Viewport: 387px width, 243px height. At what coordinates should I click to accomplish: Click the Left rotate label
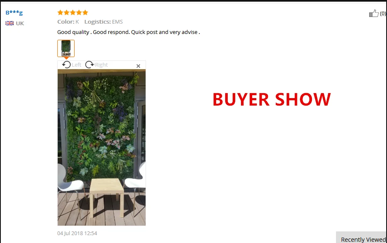(x=76, y=65)
